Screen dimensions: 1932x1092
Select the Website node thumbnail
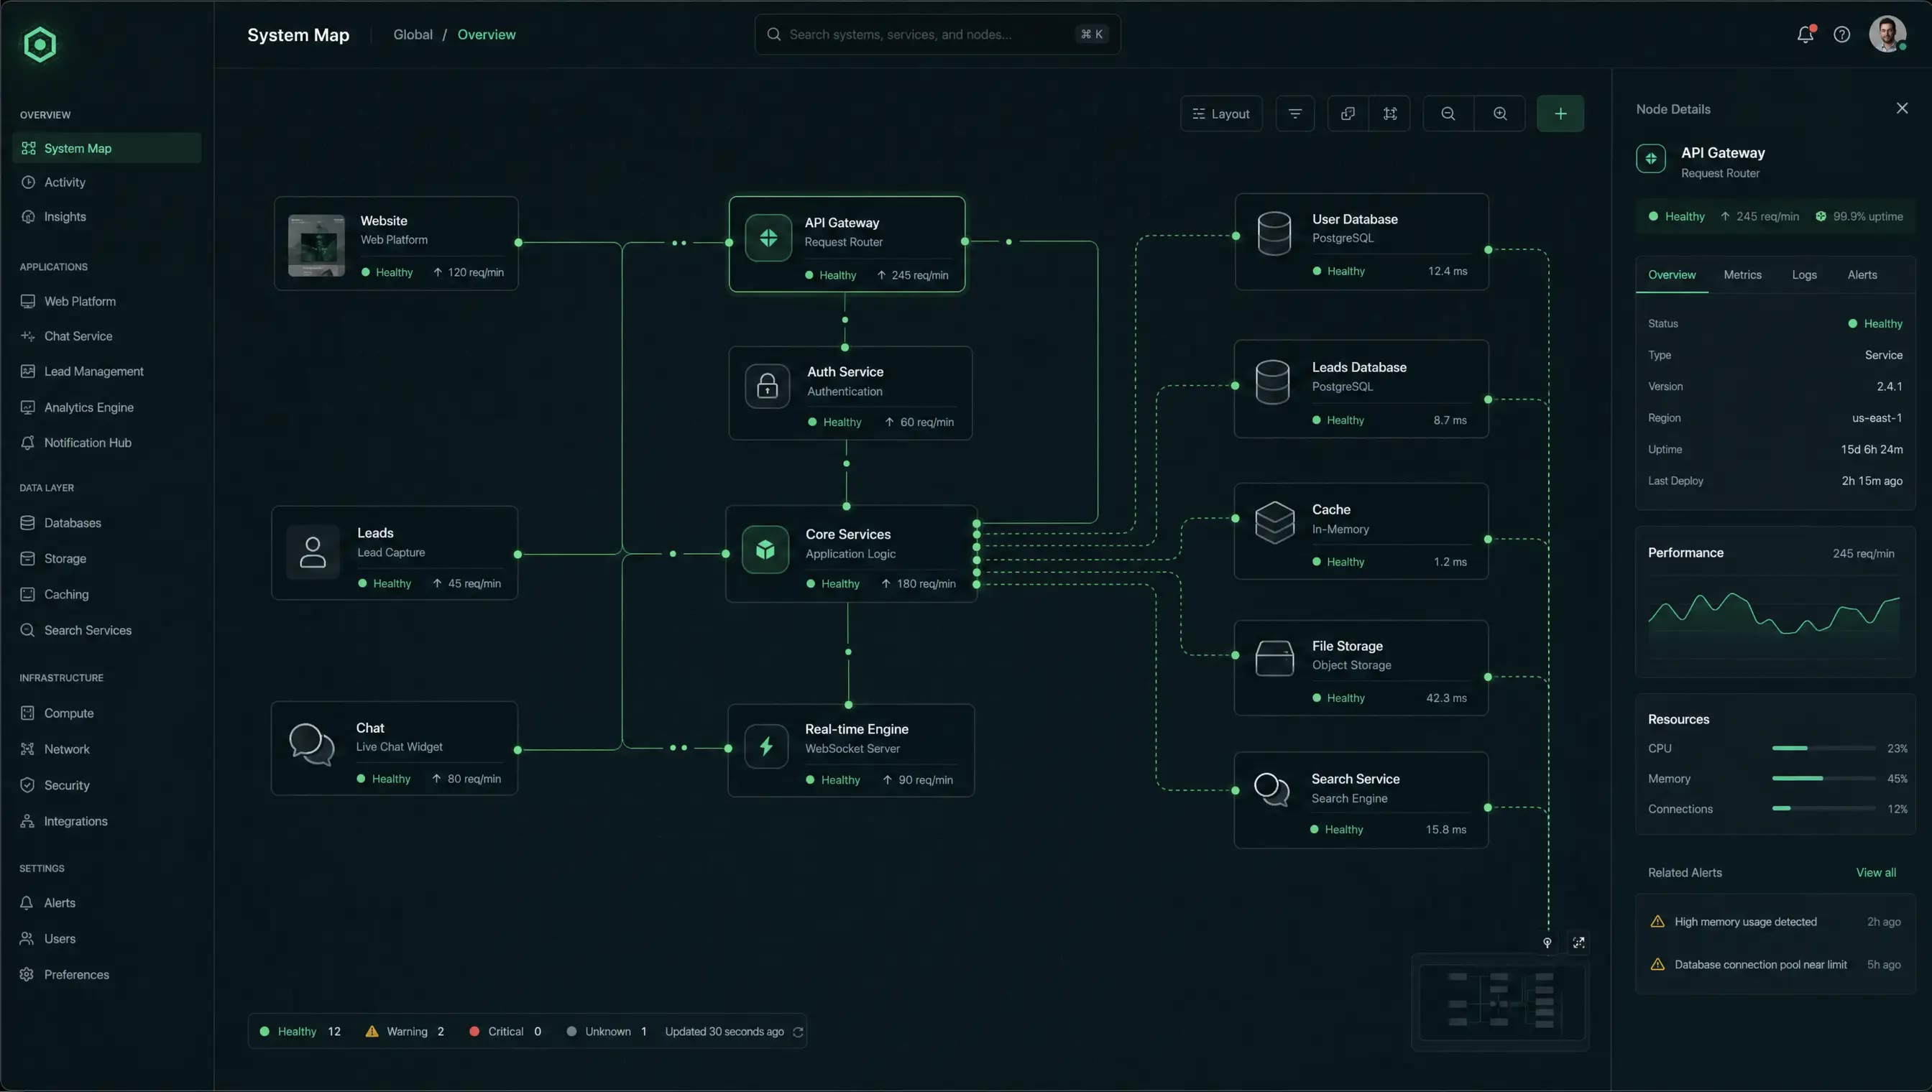317,245
